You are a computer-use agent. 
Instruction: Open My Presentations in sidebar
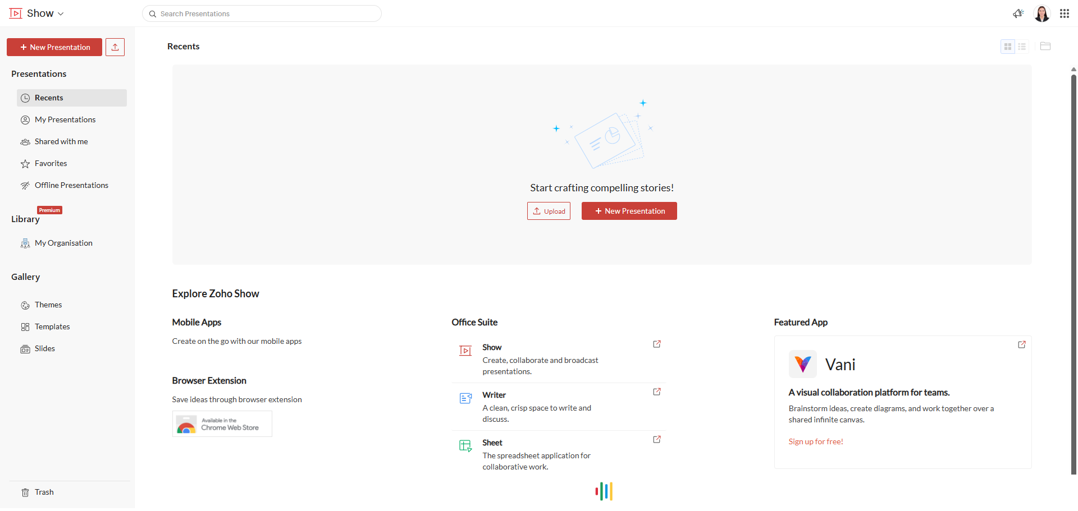pos(65,119)
